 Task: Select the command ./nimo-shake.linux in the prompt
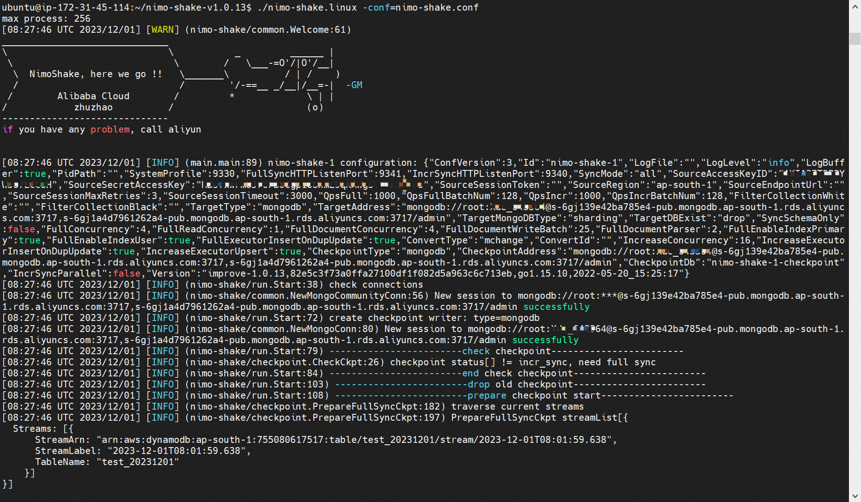[x=307, y=7]
